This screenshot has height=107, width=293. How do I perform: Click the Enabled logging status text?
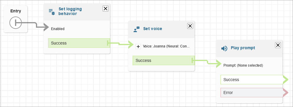[58, 29]
